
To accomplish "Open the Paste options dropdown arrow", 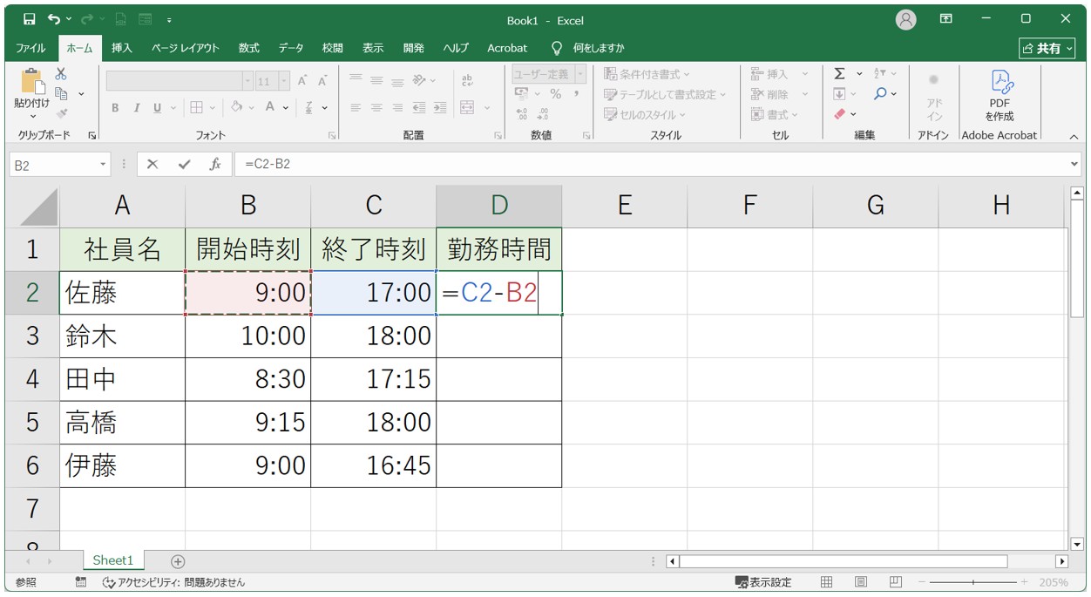I will click(x=32, y=116).
